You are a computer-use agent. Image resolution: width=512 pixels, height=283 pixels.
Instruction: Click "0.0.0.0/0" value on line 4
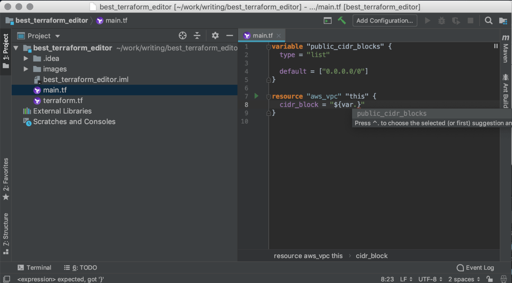(x=343, y=71)
